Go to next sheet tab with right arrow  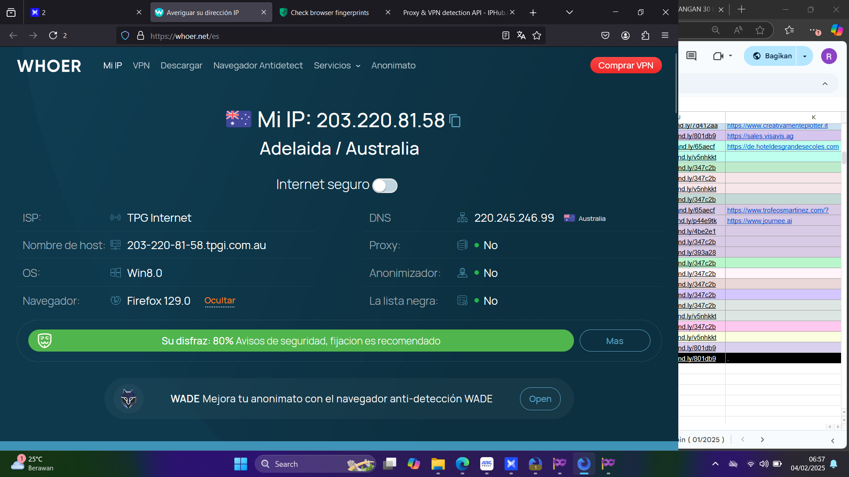[x=762, y=440]
